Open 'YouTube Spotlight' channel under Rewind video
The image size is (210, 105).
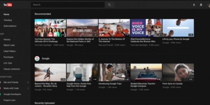pyautogui.click(x=43, y=45)
